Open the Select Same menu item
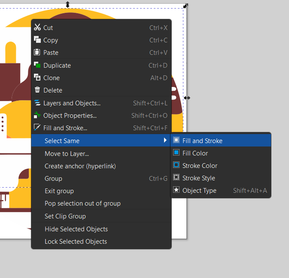Screen dimensions: 289x278 click(101, 140)
